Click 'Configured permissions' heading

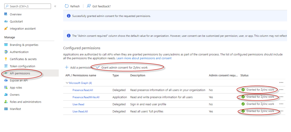(x=82, y=48)
